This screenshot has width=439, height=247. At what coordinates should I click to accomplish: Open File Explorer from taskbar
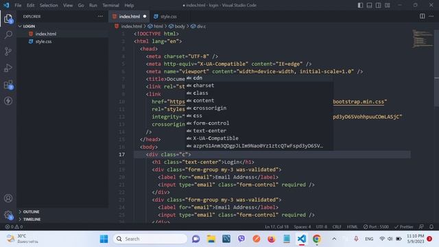[x=211, y=239]
